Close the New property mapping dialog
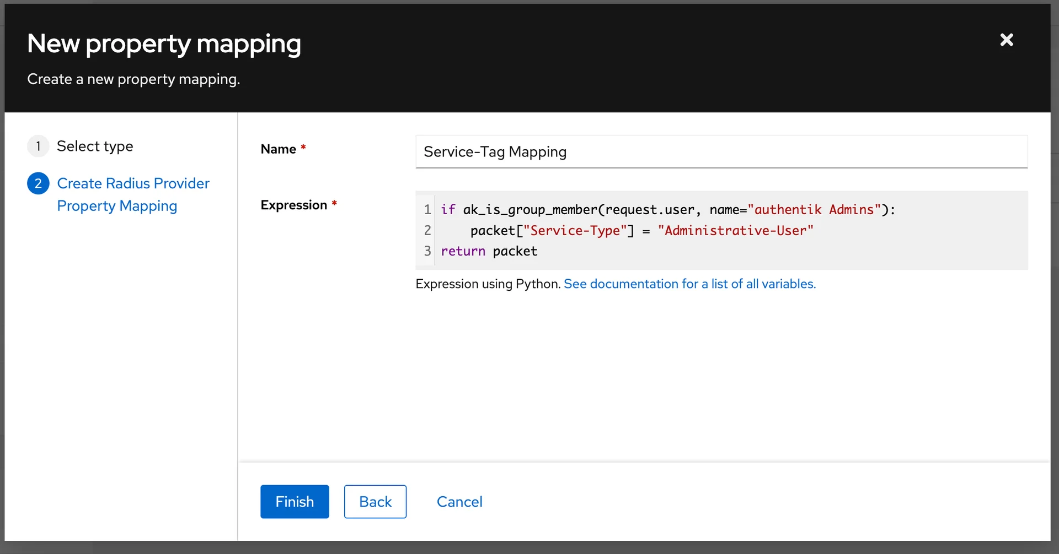Viewport: 1059px width, 554px height. pyautogui.click(x=1007, y=40)
